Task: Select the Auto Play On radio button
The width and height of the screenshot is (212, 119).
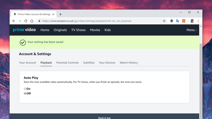Action: pos(25,89)
